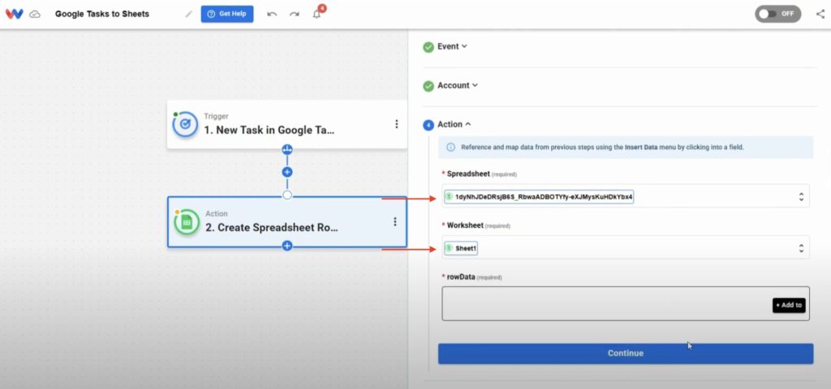Viewport: 831px width, 389px height.
Task: Click the Worksheet field label
Action: click(x=465, y=225)
